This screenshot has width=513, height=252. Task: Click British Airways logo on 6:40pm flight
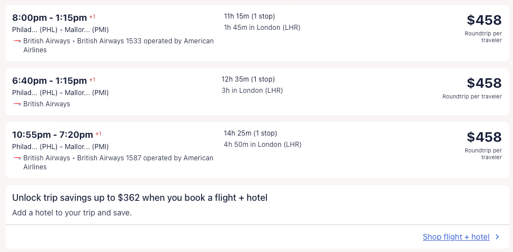17,104
